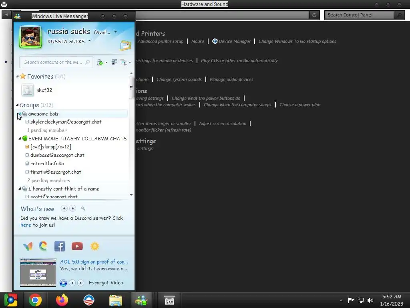Click the Add a contact icon
Image resolution: width=410 pixels, height=308 pixels.
100,62
